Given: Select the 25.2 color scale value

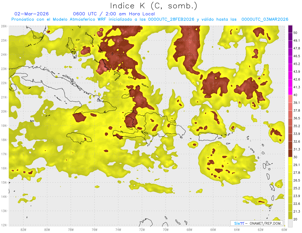Looking at the screenshot, I should click(297, 188).
